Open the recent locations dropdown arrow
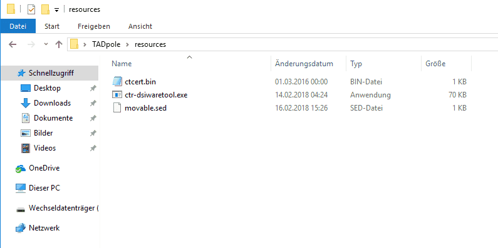 pos(46,44)
